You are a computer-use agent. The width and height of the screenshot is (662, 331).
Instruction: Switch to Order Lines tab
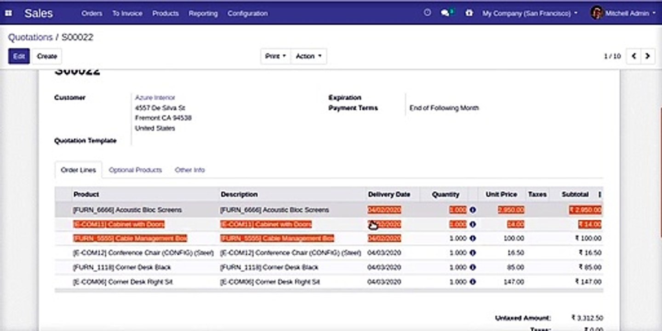click(x=79, y=170)
